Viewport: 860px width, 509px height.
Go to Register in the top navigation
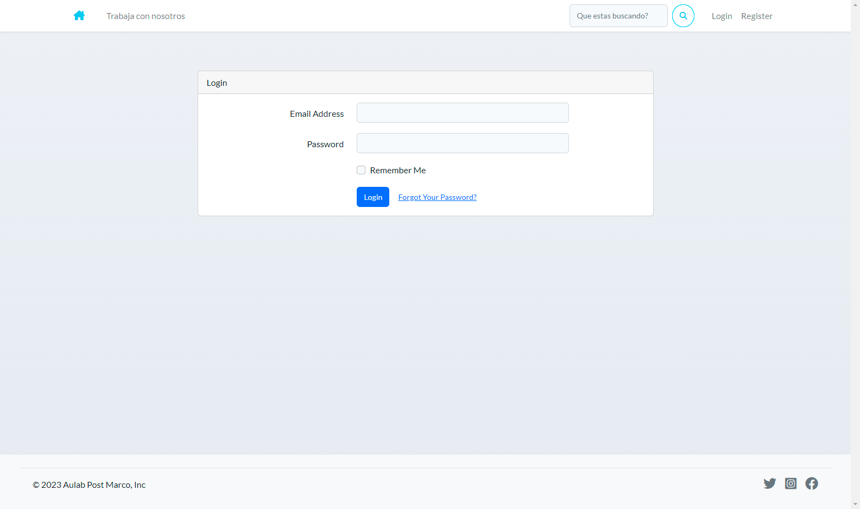(756, 16)
